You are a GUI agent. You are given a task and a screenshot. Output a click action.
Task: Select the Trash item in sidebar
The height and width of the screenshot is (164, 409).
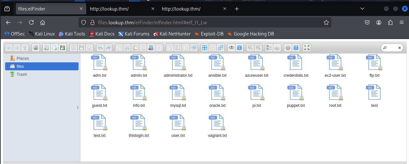point(22,74)
